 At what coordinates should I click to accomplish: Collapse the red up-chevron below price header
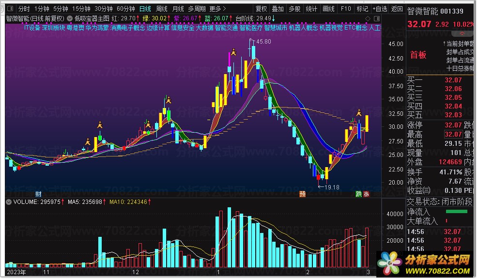point(462,33)
